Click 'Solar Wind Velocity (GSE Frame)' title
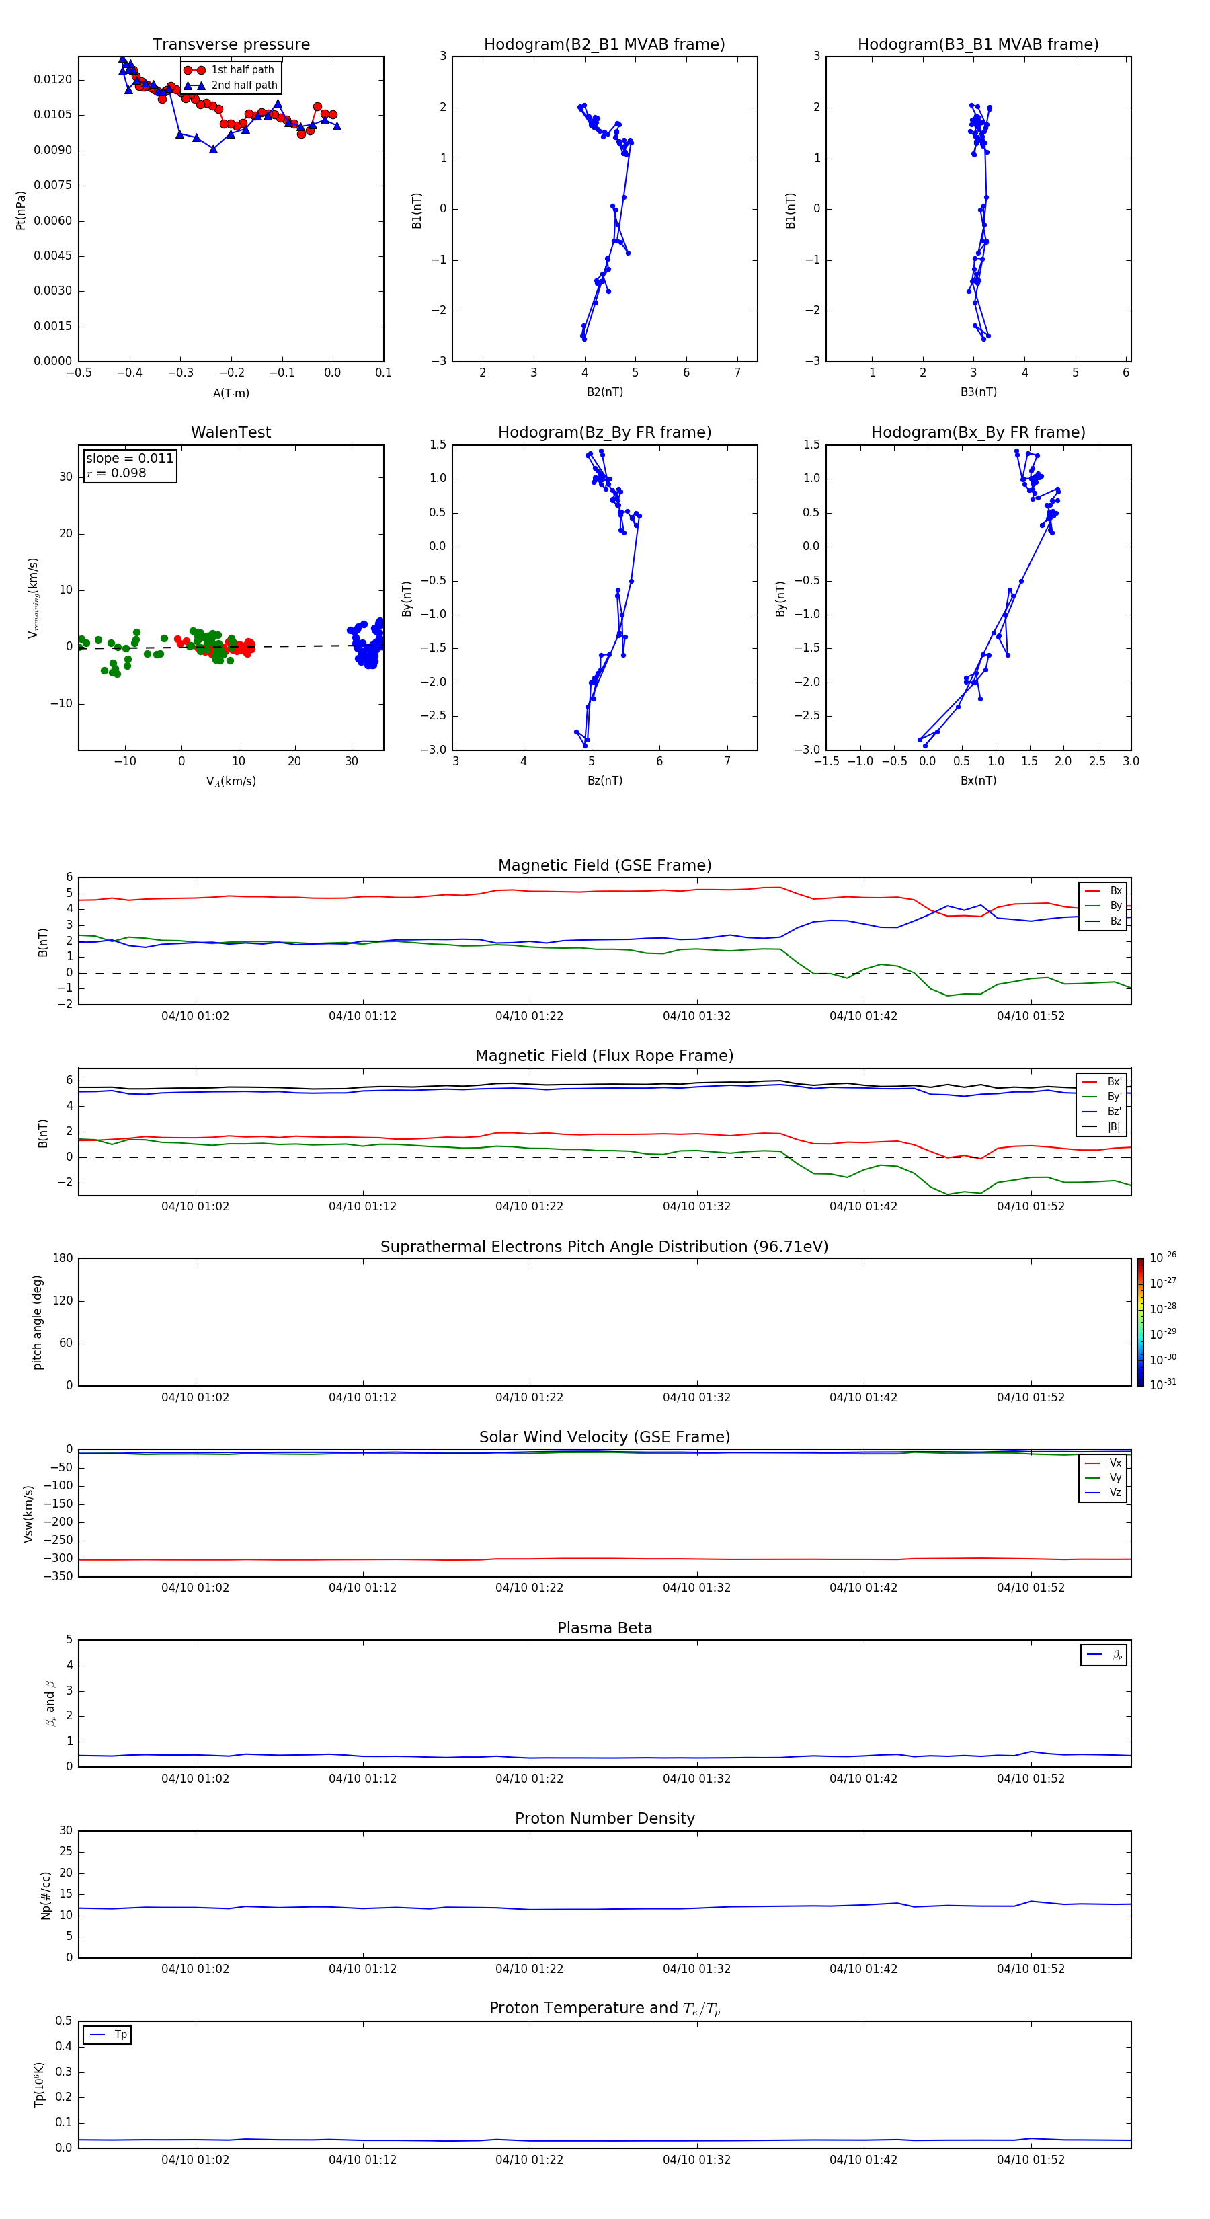Viewport: 1210px width, 2219px height. click(604, 1437)
